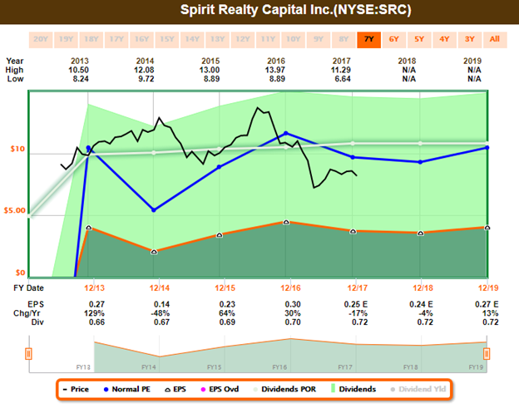Select the 9Y range tab
The image size is (519, 408).
(319, 40)
